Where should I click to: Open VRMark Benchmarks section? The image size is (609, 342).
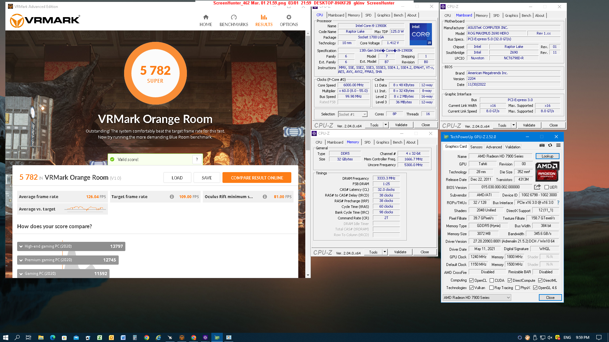click(234, 21)
